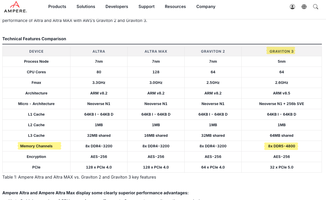Screen dimensions: 326x200
Task: Click the 3.3GHz Fmax cell
Action: (x=99, y=83)
